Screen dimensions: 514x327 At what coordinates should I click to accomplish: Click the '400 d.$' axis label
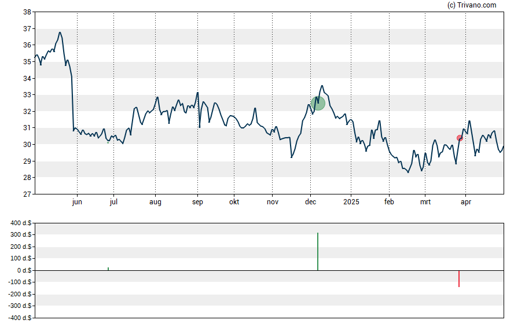coord(21,223)
